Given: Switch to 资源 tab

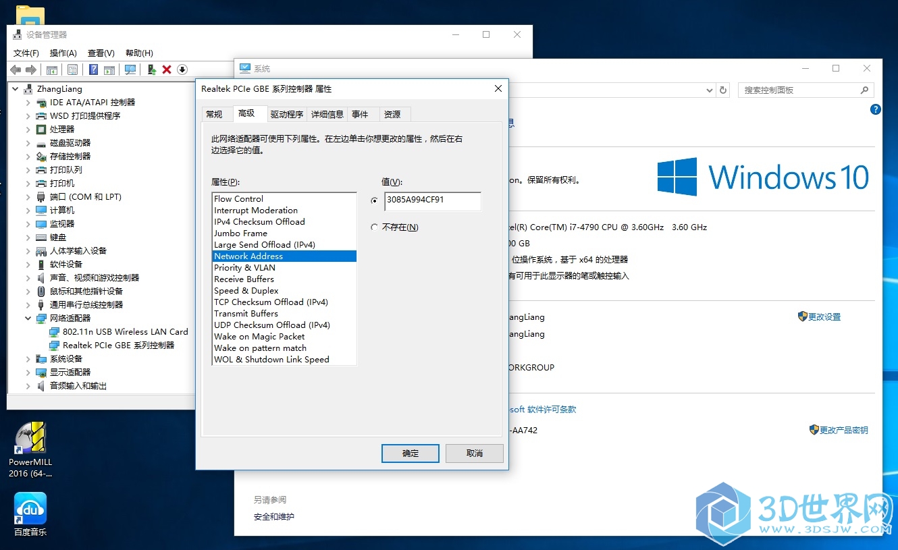Looking at the screenshot, I should point(393,114).
